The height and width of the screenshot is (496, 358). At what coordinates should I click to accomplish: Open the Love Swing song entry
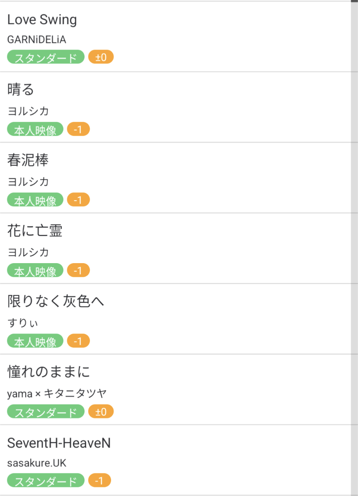pyautogui.click(x=42, y=20)
